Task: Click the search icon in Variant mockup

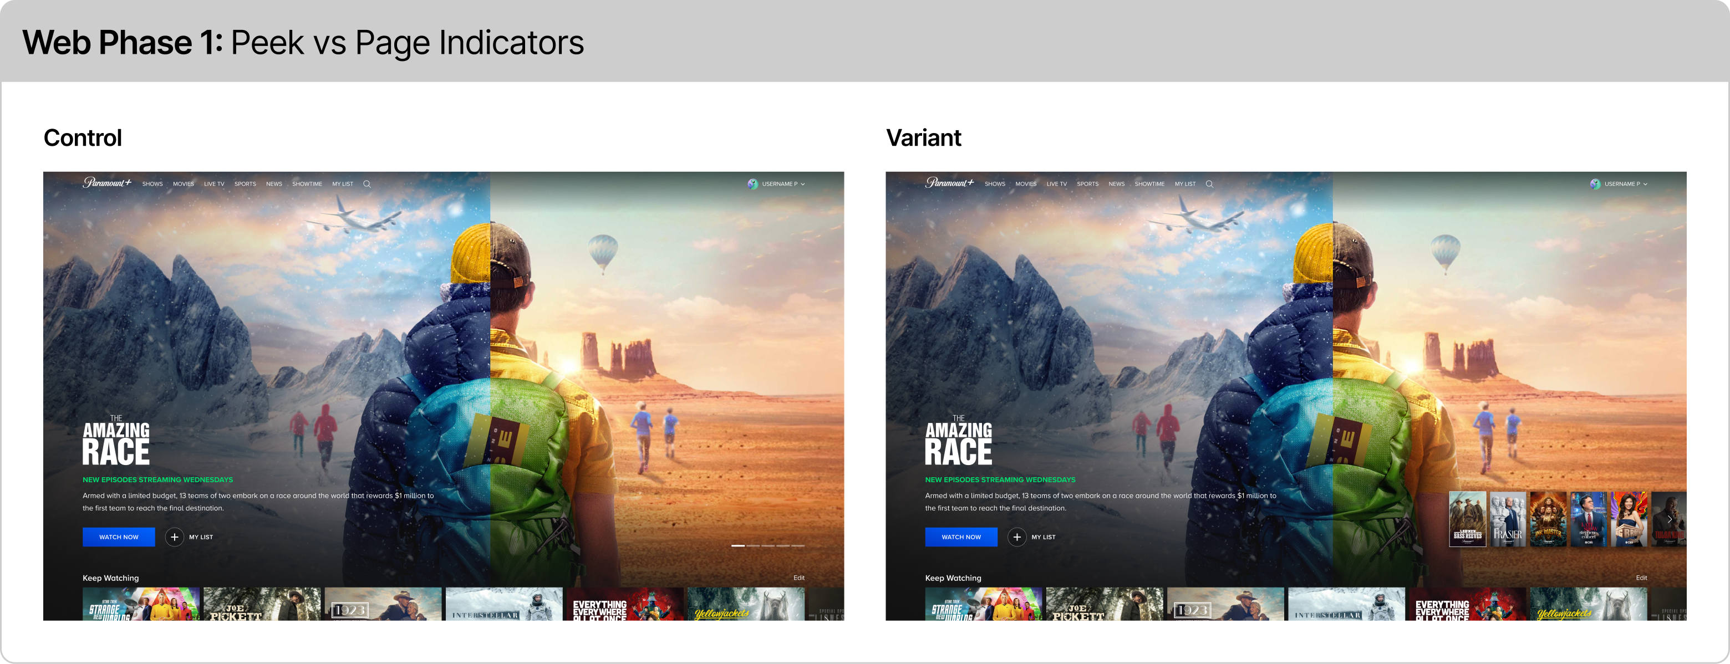Action: click(1209, 184)
